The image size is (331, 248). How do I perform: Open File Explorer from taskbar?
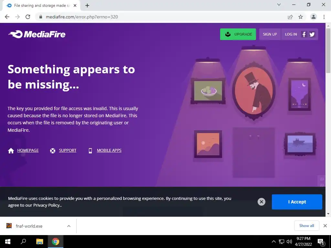tap(39, 242)
